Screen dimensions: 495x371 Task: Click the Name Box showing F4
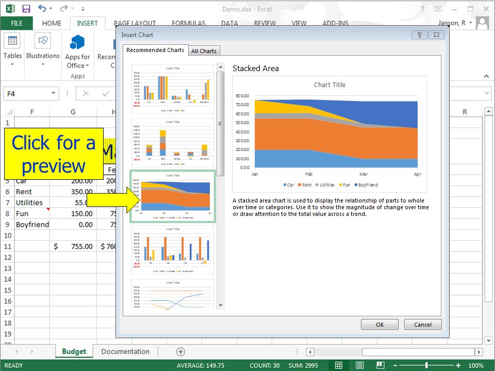[x=31, y=94]
